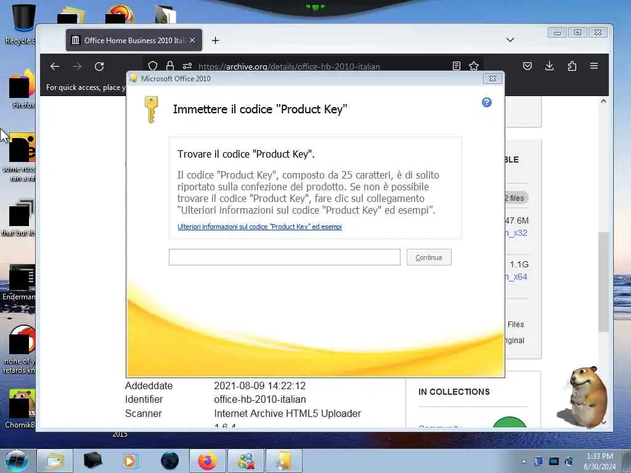The width and height of the screenshot is (631, 473).
Task: Click the tracking protection shield icon
Action: click(x=153, y=66)
